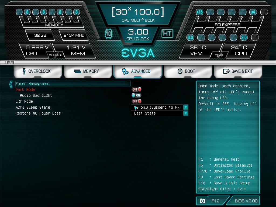Select the ERP Mode setting label
276x207 pixels.
[24, 101]
